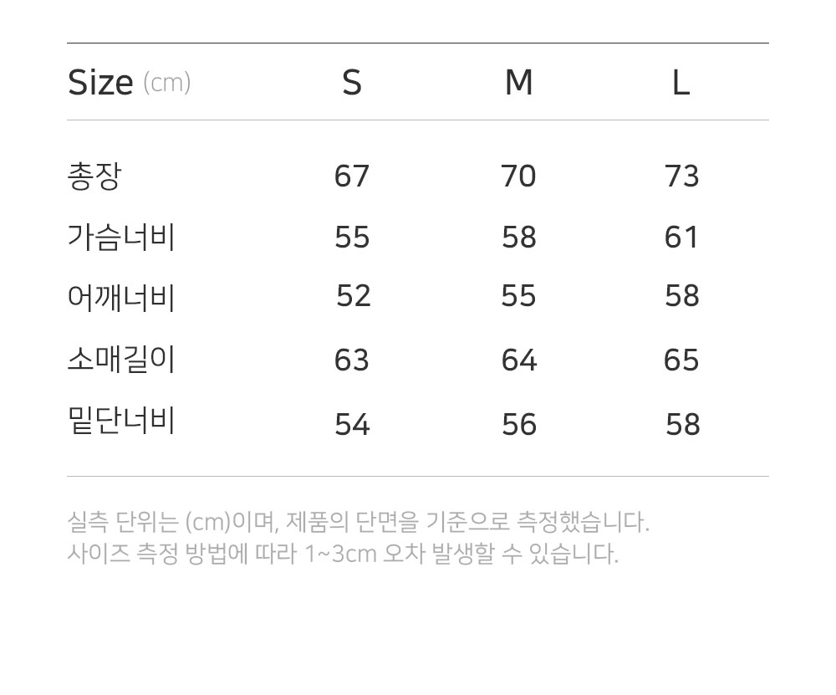The image size is (836, 695).
Task: Click the Size (cm) header label
Action: coord(129,83)
